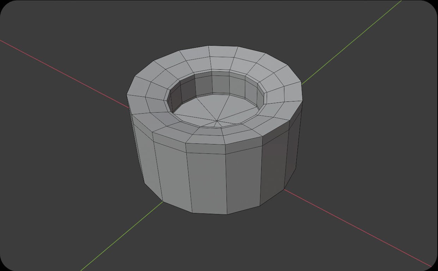Viewport: 438px width, 271px height.
Task: Click the center vertex of the inner floor fan
Action: [x=216, y=121]
